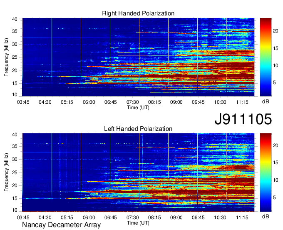The width and height of the screenshot is (283, 230).
Task: Click the 06:00 tick under the top plot
Action: [x=89, y=102]
